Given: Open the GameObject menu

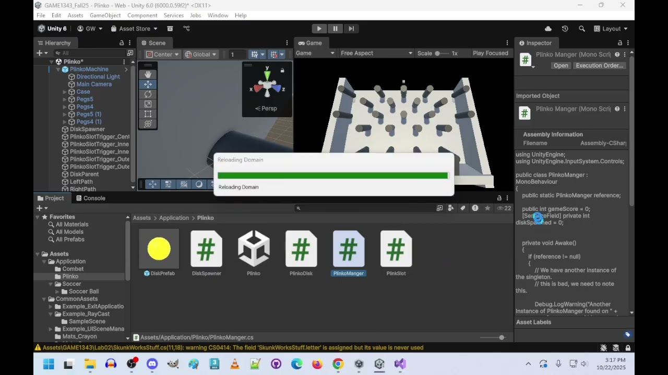Looking at the screenshot, I should click(x=105, y=15).
